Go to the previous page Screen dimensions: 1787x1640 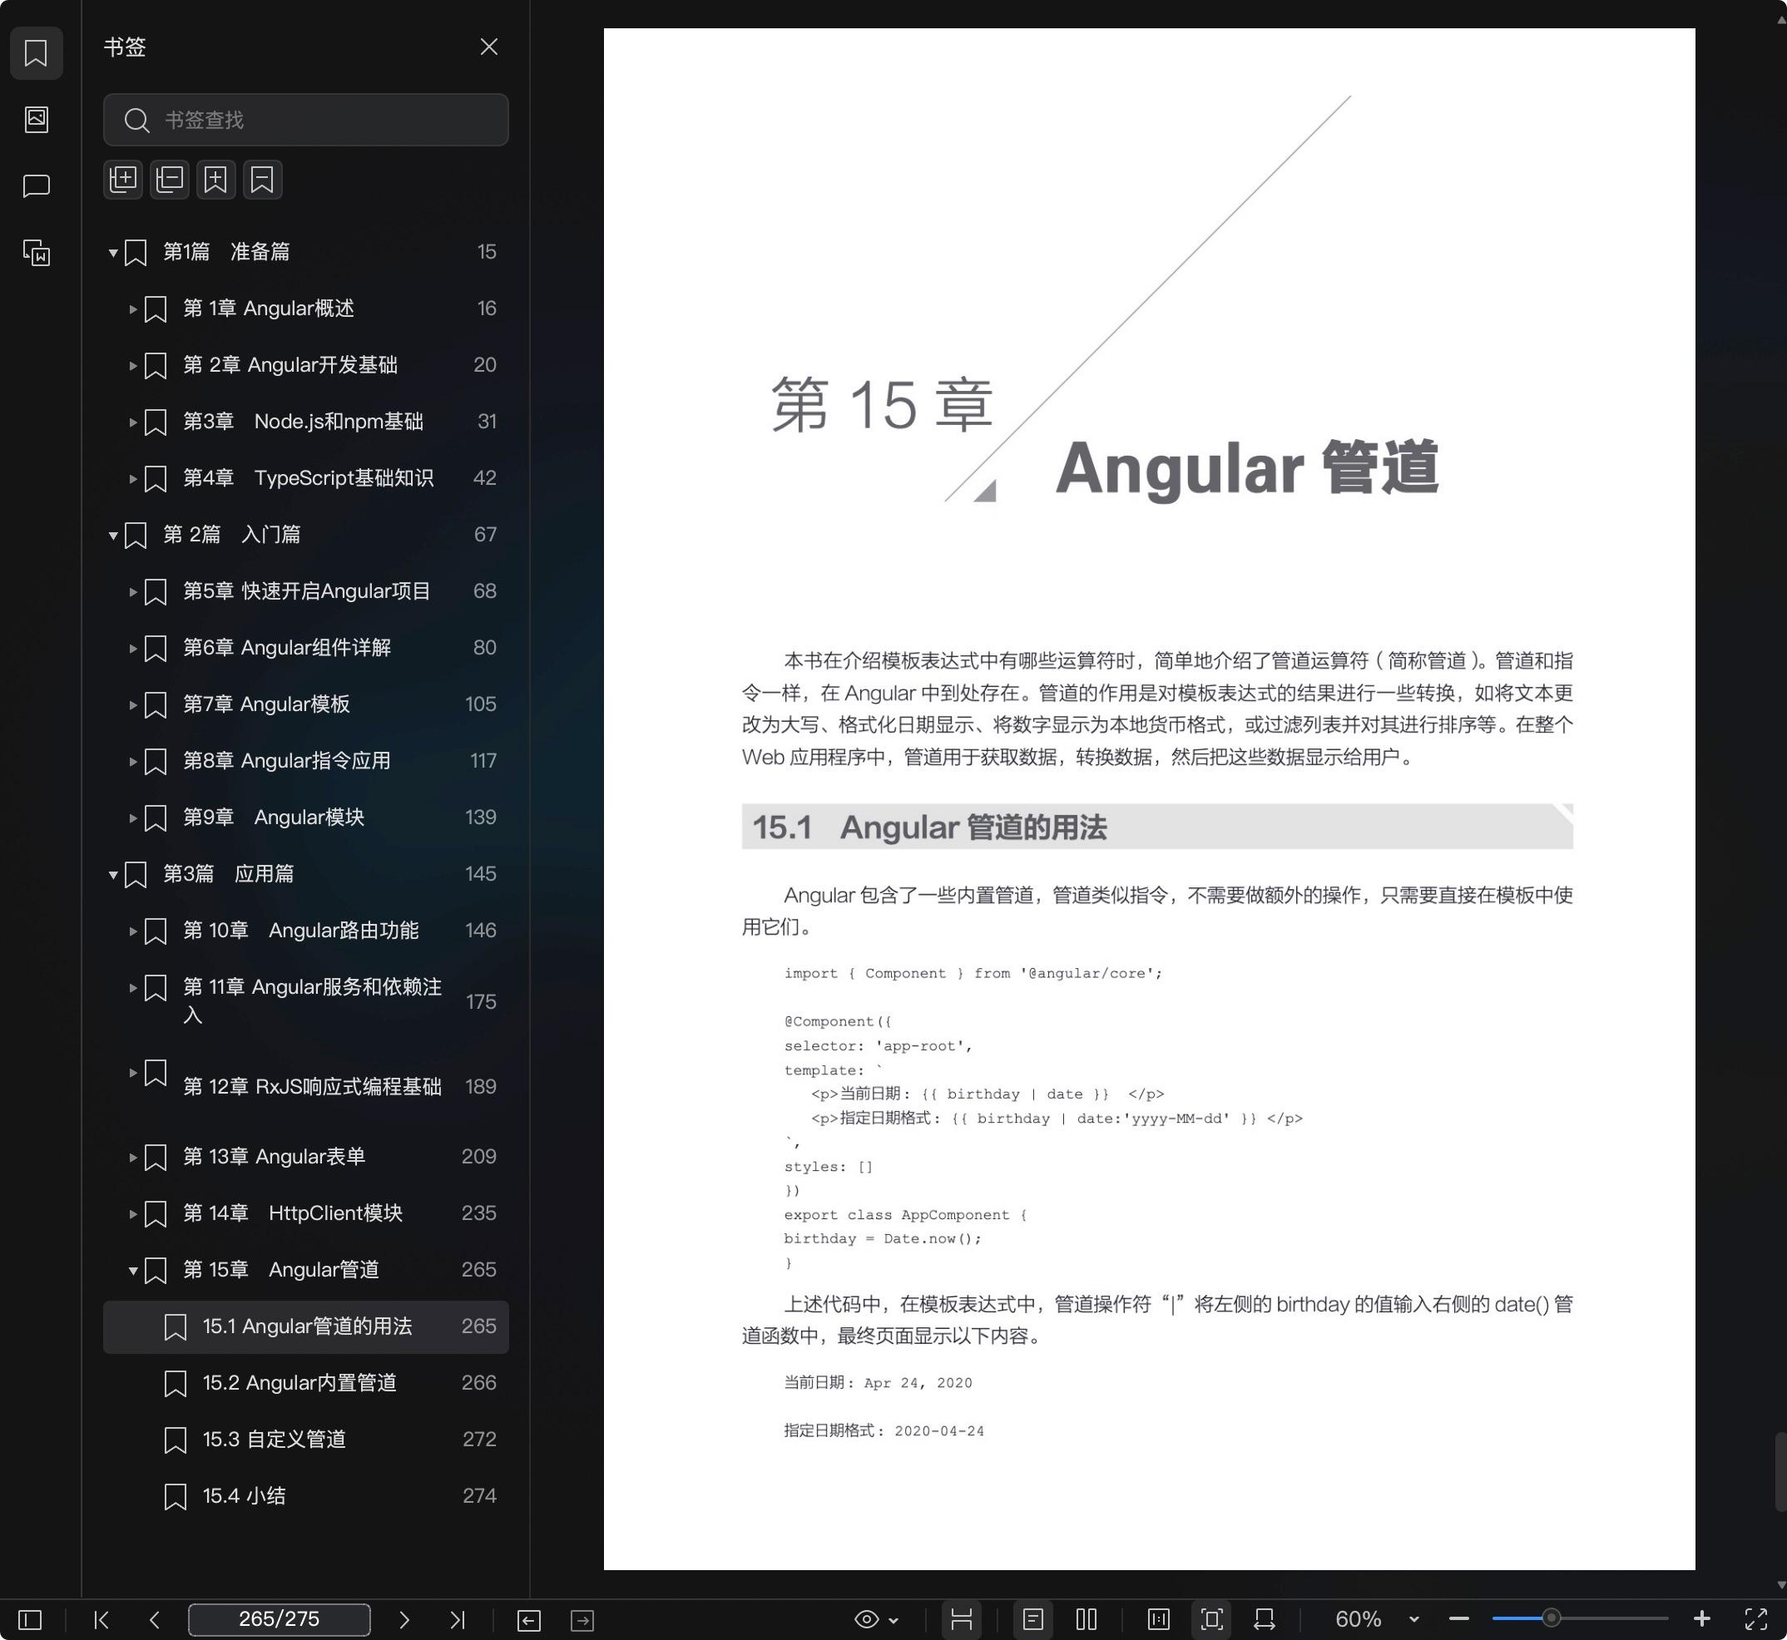(x=155, y=1619)
